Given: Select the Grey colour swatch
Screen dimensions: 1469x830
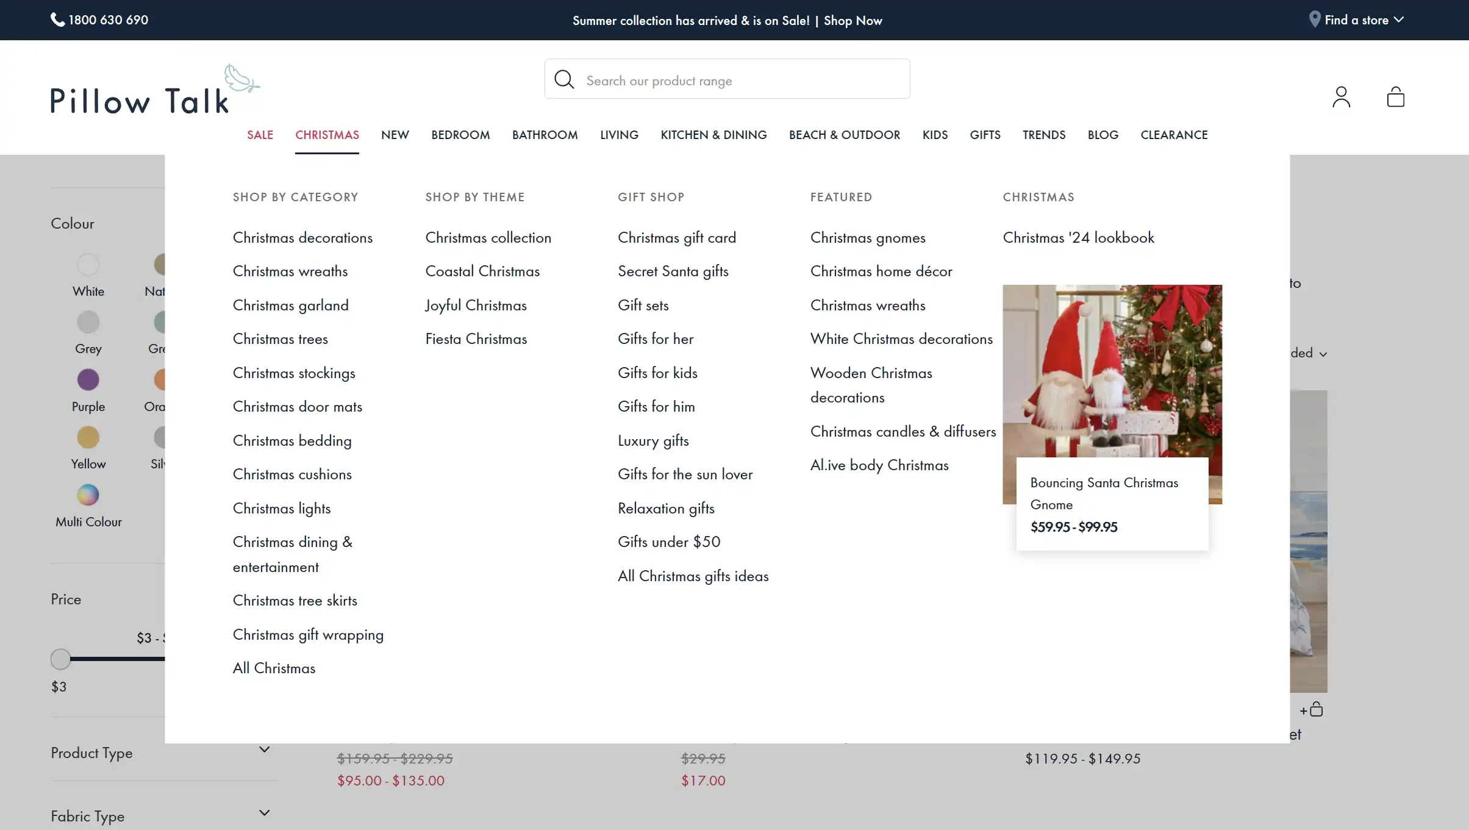Looking at the screenshot, I should [88, 322].
